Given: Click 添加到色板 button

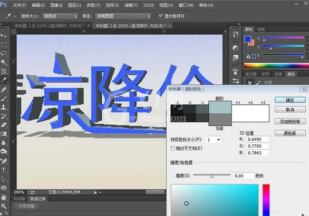Looking at the screenshot, I should [290, 121].
